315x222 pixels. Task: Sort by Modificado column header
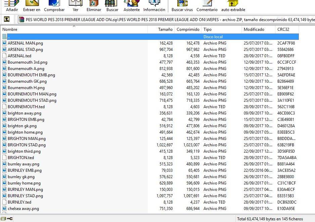258,29
